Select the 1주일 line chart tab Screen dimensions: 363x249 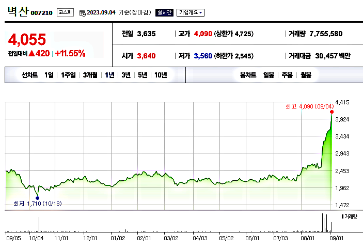tap(68, 75)
